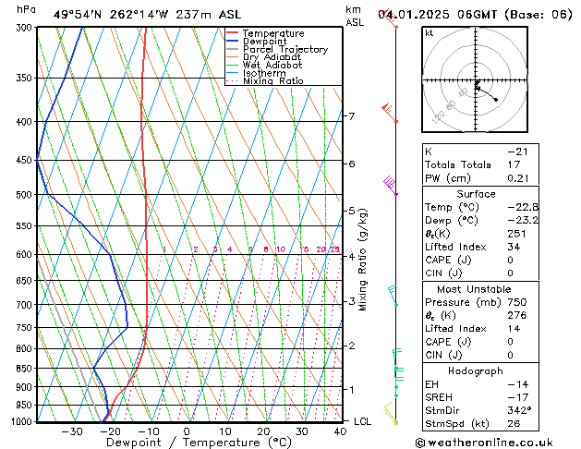Click the date header 04.01.2025 06GMT
Image resolution: width=581 pixels, height=449 pixels.
tap(438, 15)
